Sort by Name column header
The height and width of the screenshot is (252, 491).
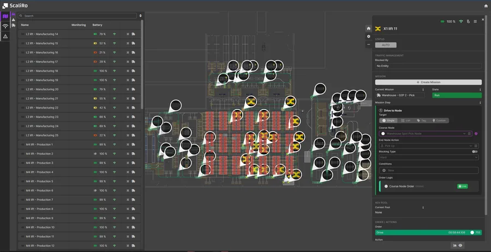25,25
